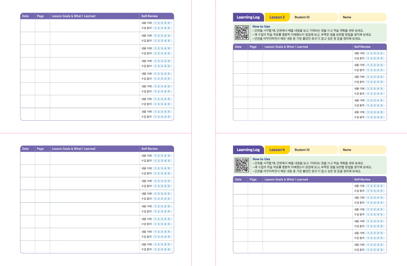This screenshot has width=407, height=266.
Task: Click Self-Review header of the top-left table
Action: (149, 16)
